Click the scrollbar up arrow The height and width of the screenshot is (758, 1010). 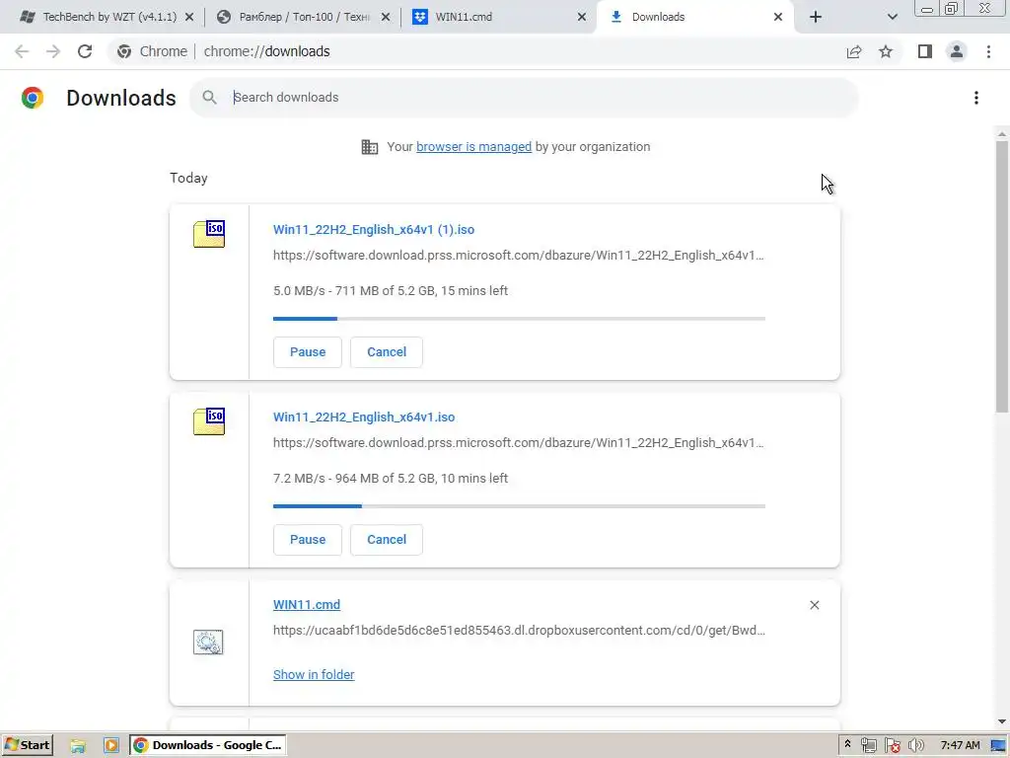[1002, 134]
